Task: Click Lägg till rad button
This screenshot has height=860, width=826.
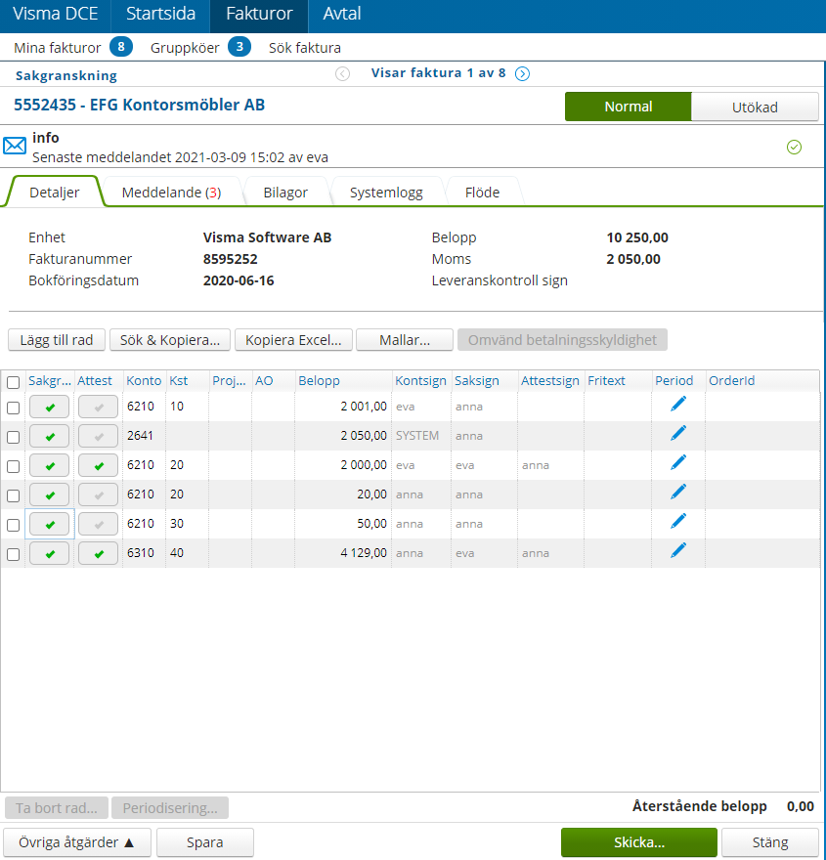Action: [x=57, y=340]
